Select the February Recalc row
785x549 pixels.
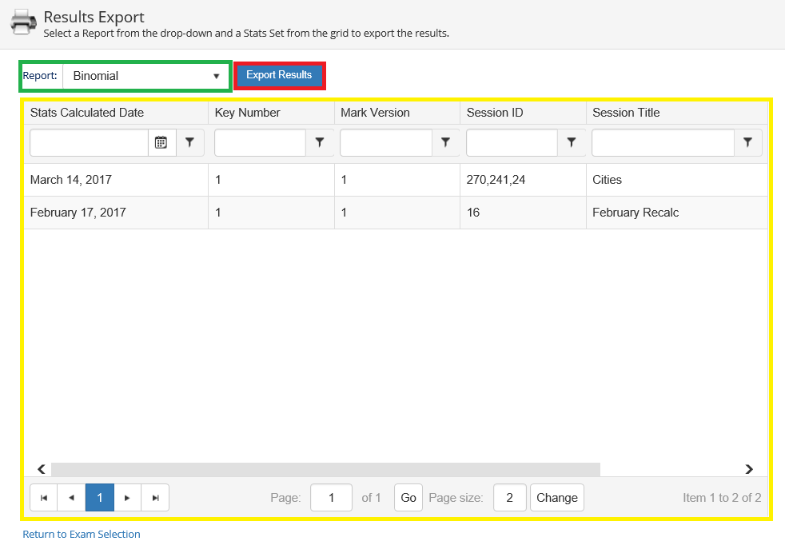point(635,213)
